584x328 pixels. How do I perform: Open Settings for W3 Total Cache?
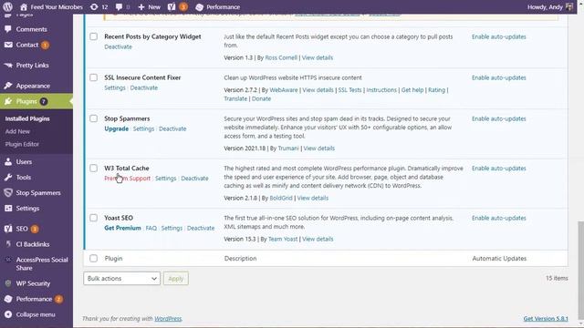(x=166, y=179)
